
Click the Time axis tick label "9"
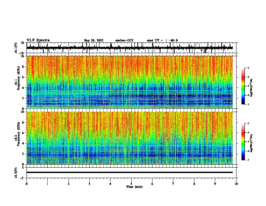point(215,184)
